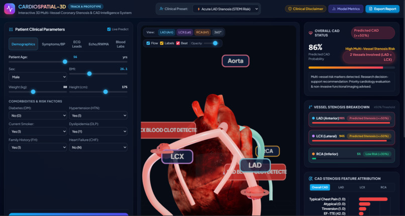Viewport: 405px width, 216px height.
Task: Click the "2 Vessels Involved (LAD + LCX)" badge
Action: coord(369,57)
